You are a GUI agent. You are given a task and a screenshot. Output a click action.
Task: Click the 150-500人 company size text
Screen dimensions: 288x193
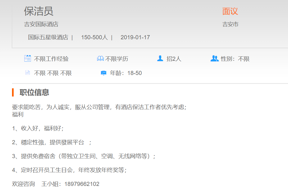pyautogui.click(x=94, y=37)
